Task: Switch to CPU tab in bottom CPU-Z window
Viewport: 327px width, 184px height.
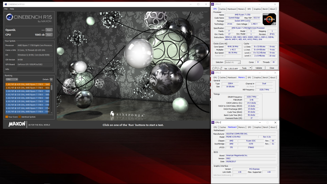Action: click(x=215, y=127)
